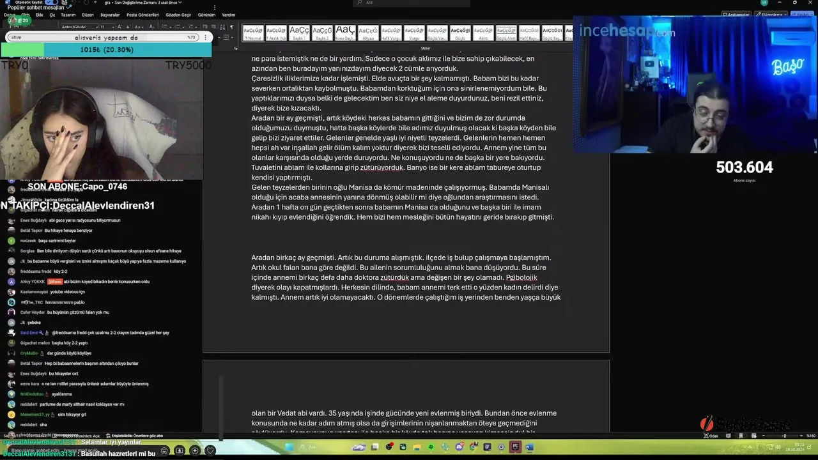This screenshot has height=460, width=818.
Task: Click chat username 'NotDodoksu'
Action: pyautogui.click(x=32, y=394)
